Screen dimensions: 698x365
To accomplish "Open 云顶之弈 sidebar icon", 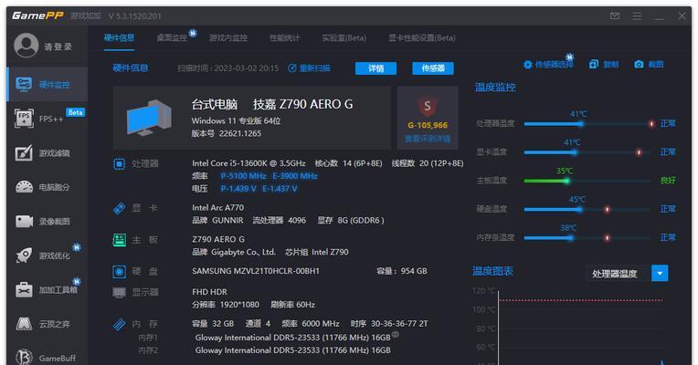I will [24, 324].
